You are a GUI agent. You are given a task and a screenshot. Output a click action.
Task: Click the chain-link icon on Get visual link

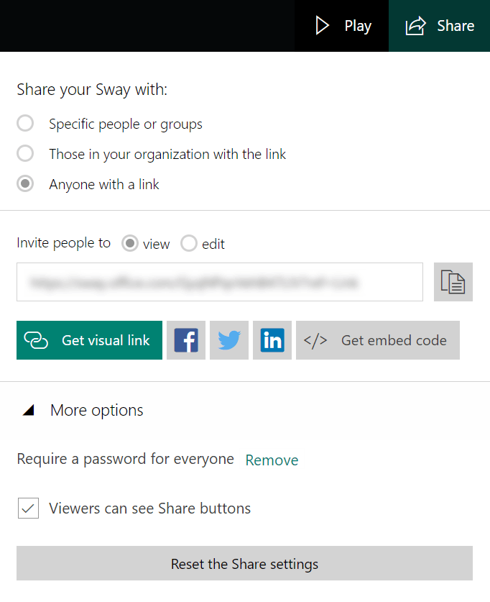pyautogui.click(x=36, y=340)
